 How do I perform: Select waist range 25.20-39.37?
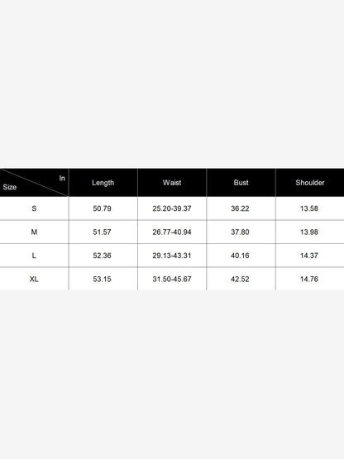click(172, 208)
